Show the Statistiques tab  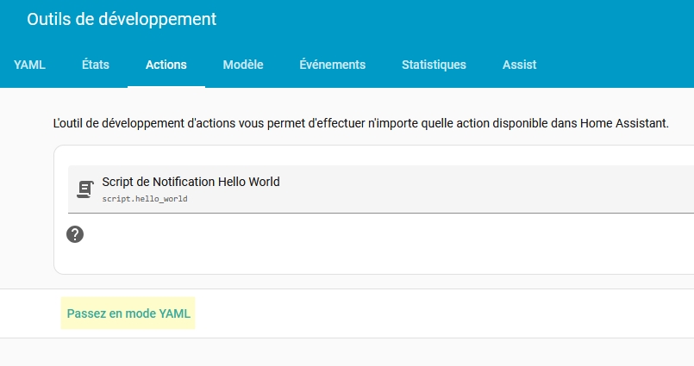point(434,65)
